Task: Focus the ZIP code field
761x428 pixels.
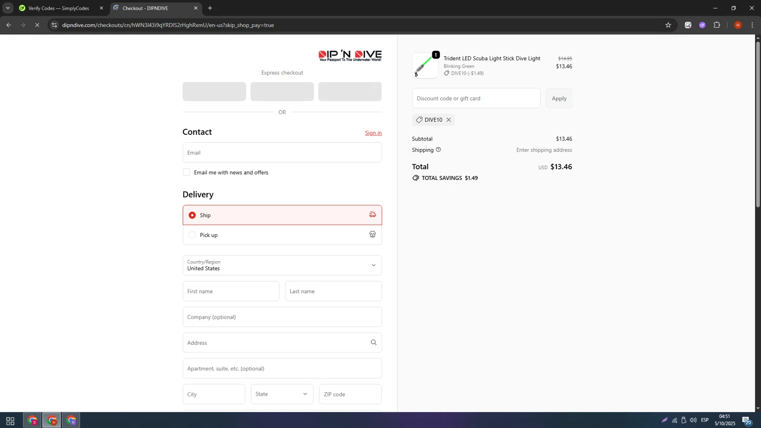Action: coord(350,394)
